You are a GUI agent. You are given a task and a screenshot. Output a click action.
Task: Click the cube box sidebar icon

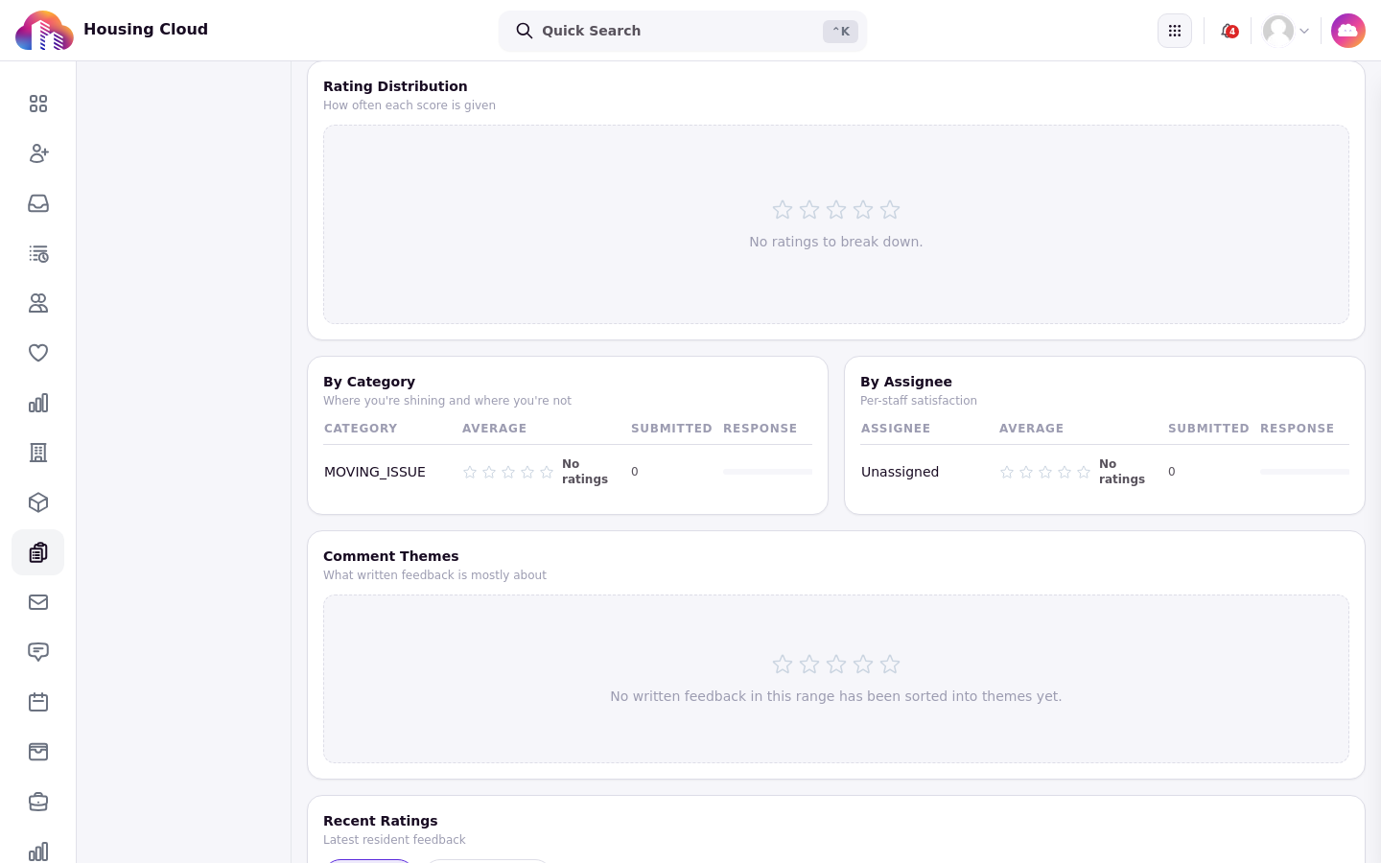pos(38,502)
